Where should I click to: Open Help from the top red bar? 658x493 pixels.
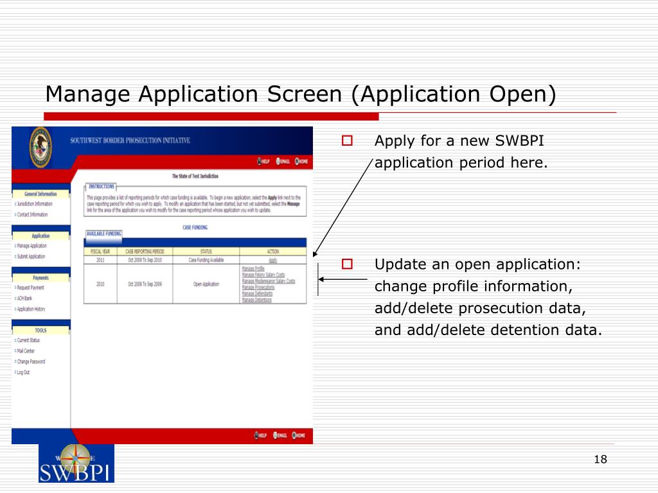(x=263, y=161)
